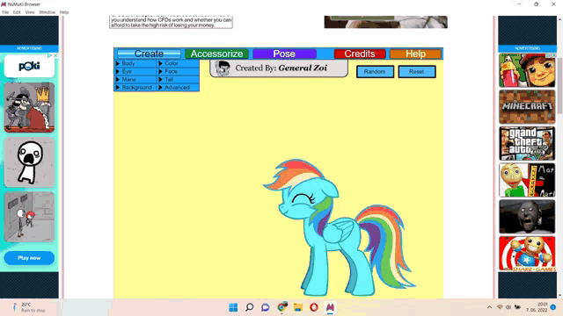Open the clock and date panel
The width and height of the screenshot is (563, 316).
pyautogui.click(x=537, y=307)
